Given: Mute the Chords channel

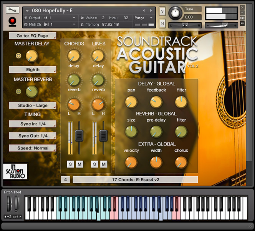Looking at the screenshot, I should (x=79, y=164).
